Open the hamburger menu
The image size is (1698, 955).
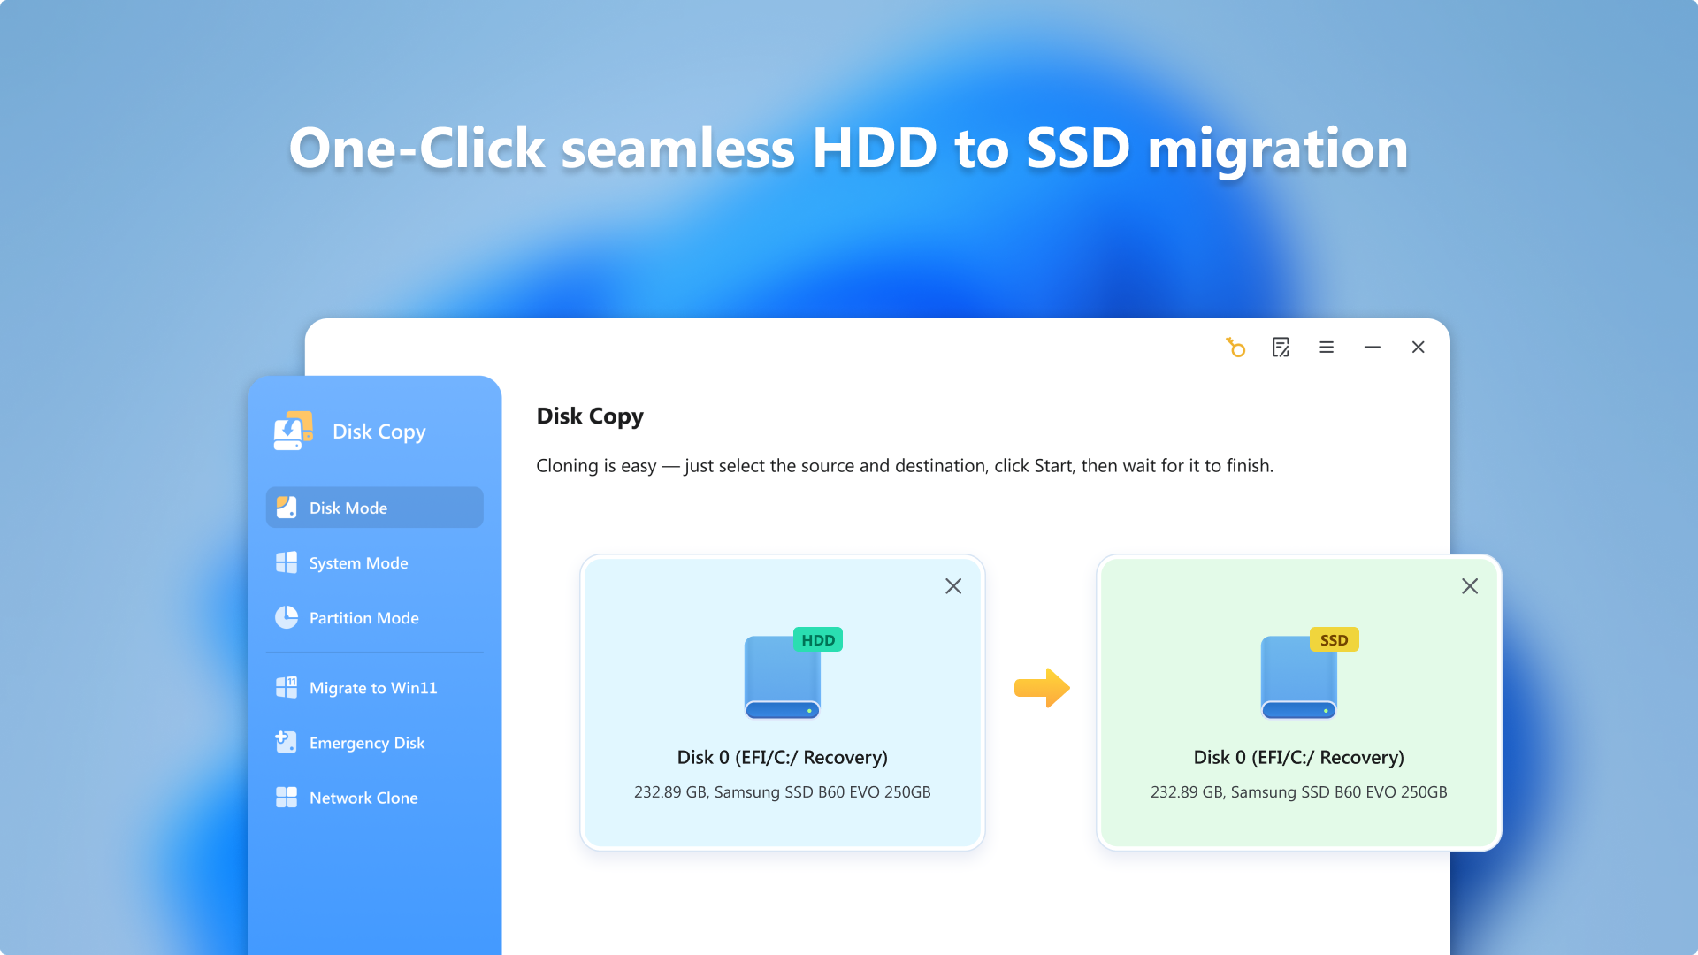[x=1326, y=347]
